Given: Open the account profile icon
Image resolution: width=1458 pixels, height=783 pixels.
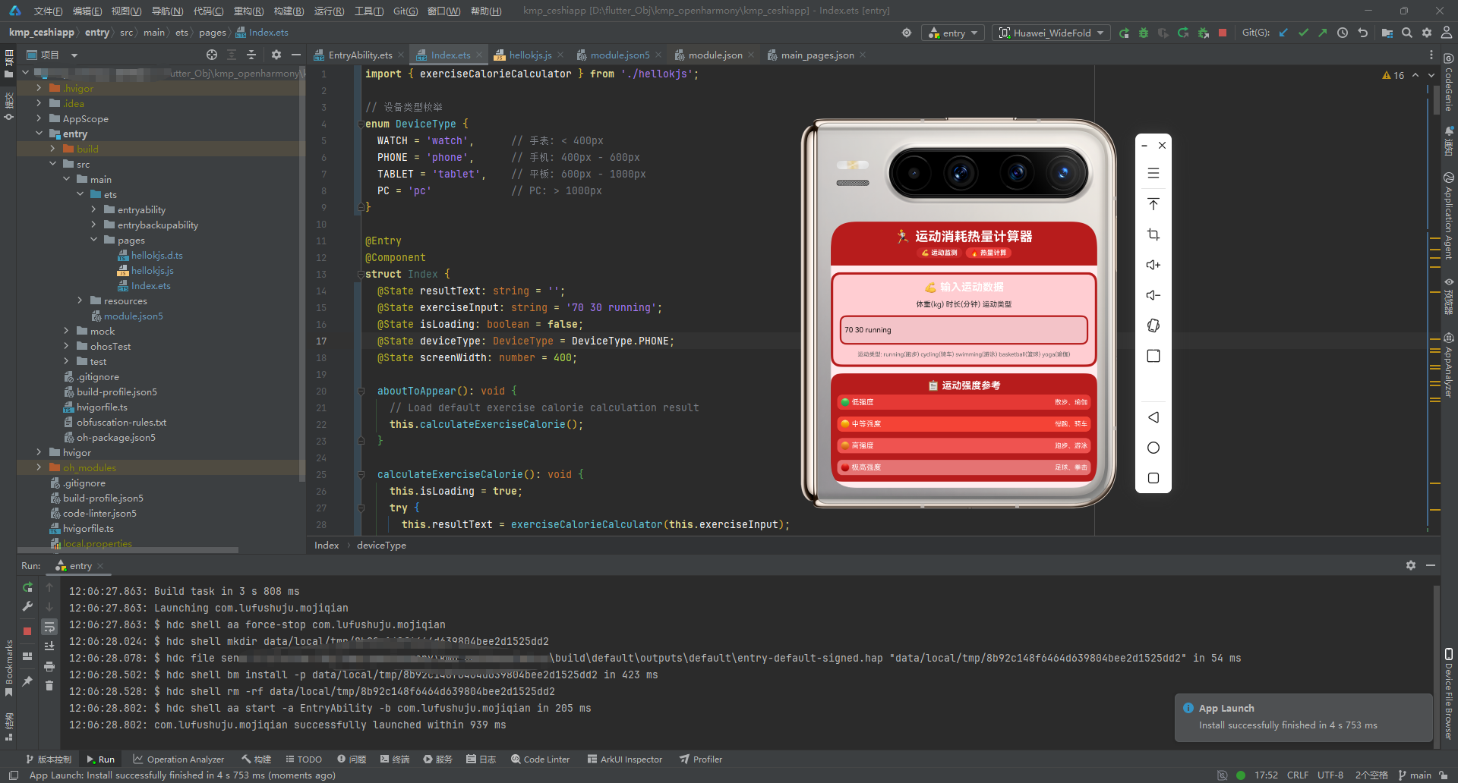Looking at the screenshot, I should 1447,33.
